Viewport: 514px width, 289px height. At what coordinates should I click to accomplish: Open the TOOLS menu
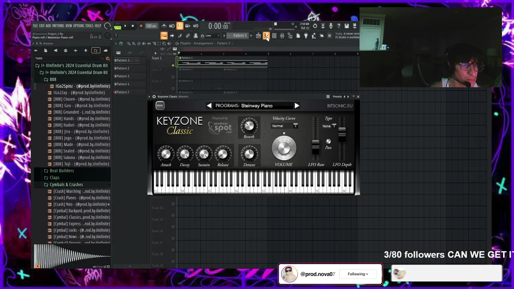(89, 26)
